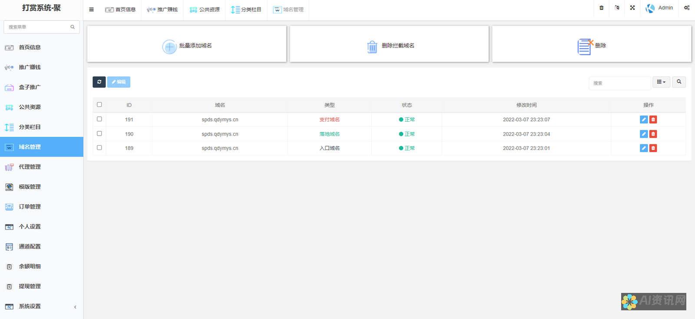
Task: Switch to the 分类栏目 top tab
Action: (x=246, y=10)
